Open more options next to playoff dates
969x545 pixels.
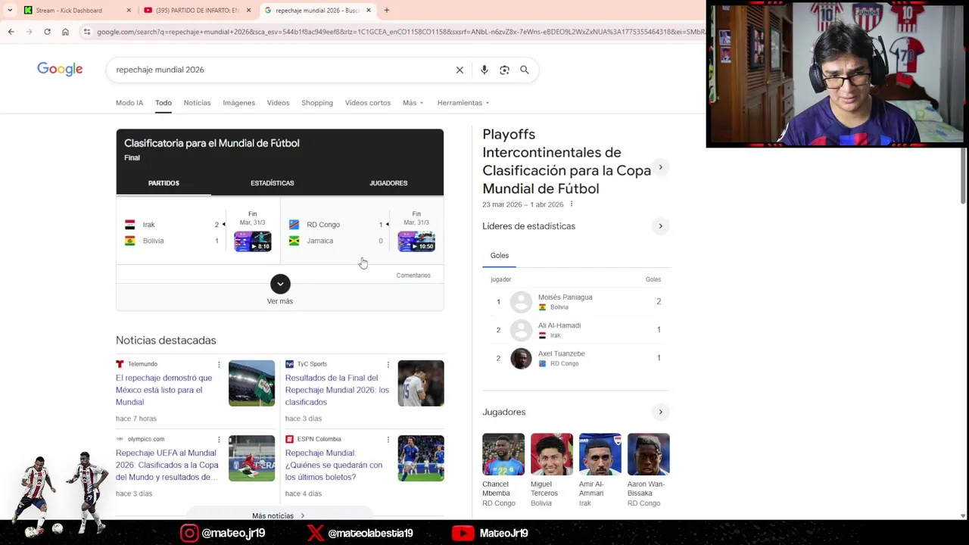point(572,204)
